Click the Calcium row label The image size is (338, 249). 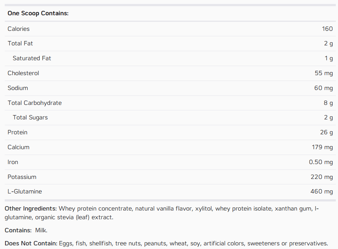click(x=19, y=147)
